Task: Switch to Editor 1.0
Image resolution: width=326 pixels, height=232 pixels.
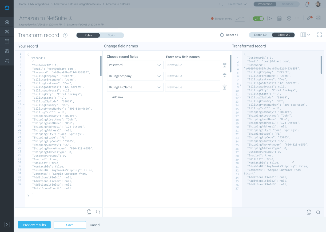Action: 260,35
